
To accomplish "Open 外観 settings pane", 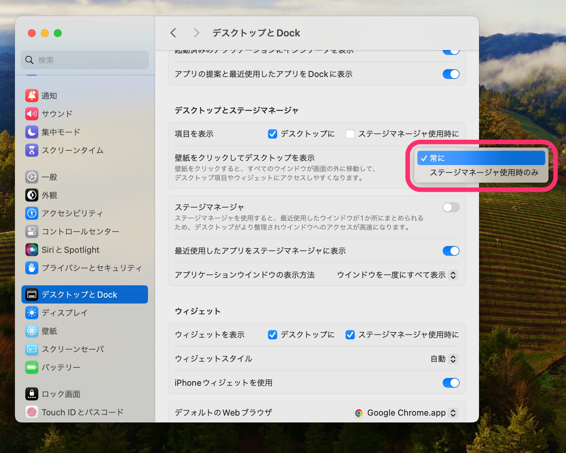I will (85, 195).
